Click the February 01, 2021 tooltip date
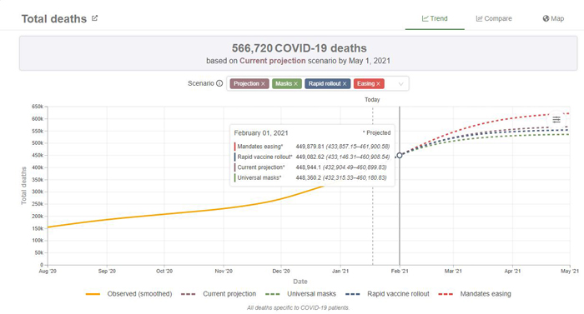Image resolution: width=584 pixels, height=314 pixels. (x=261, y=132)
